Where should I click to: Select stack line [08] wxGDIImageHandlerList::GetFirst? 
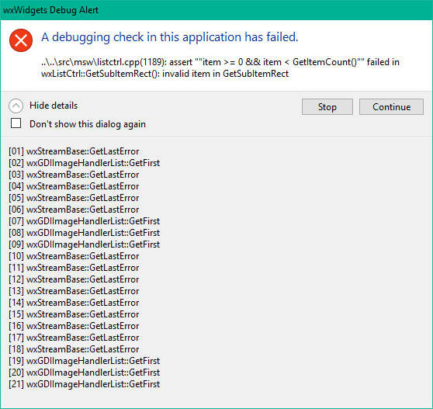tap(85, 233)
